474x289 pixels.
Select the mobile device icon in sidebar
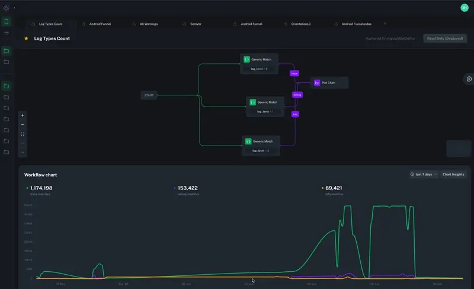(7, 22)
